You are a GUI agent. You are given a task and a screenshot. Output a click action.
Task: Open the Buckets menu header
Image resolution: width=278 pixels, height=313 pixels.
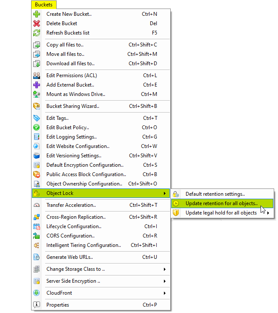44,5
